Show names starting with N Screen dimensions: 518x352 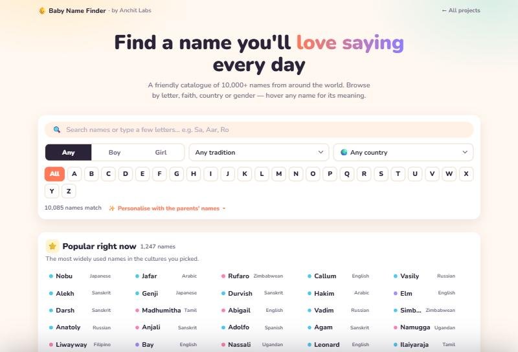click(296, 173)
